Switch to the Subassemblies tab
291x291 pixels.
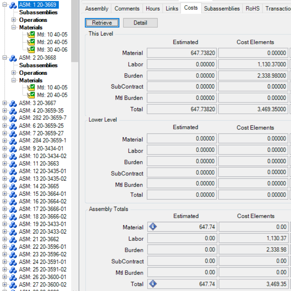pos(222,8)
